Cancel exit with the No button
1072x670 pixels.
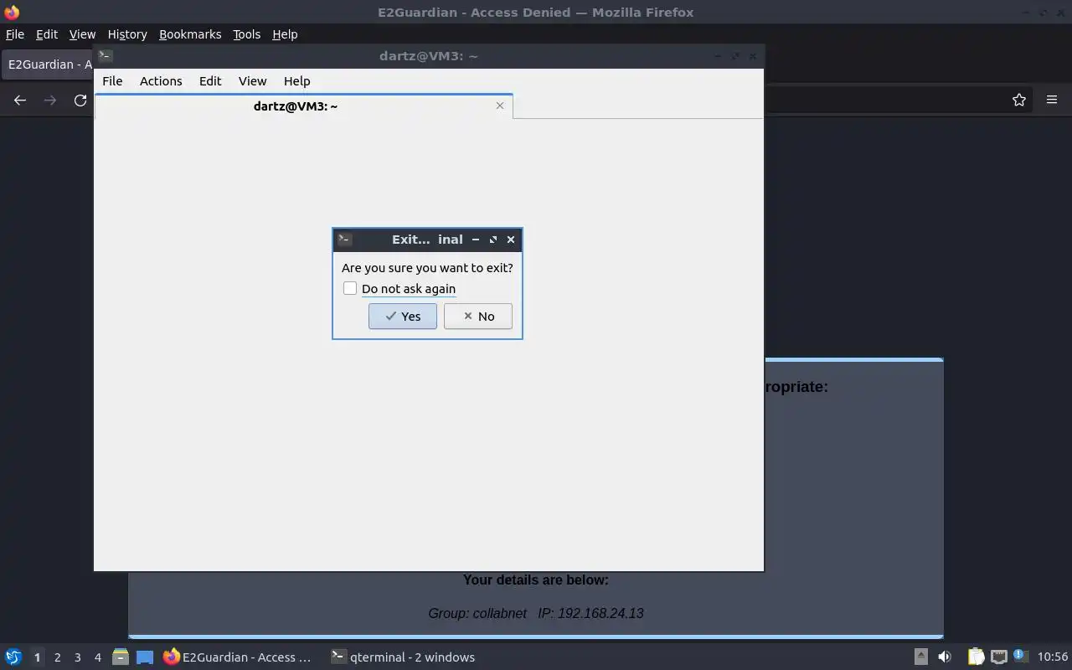pos(477,316)
